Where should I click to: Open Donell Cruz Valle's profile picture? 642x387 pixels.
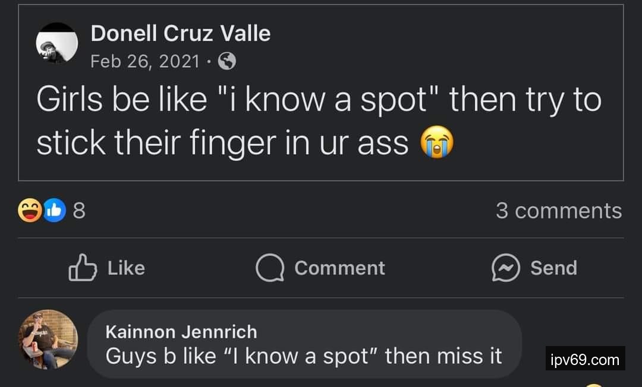pos(57,43)
